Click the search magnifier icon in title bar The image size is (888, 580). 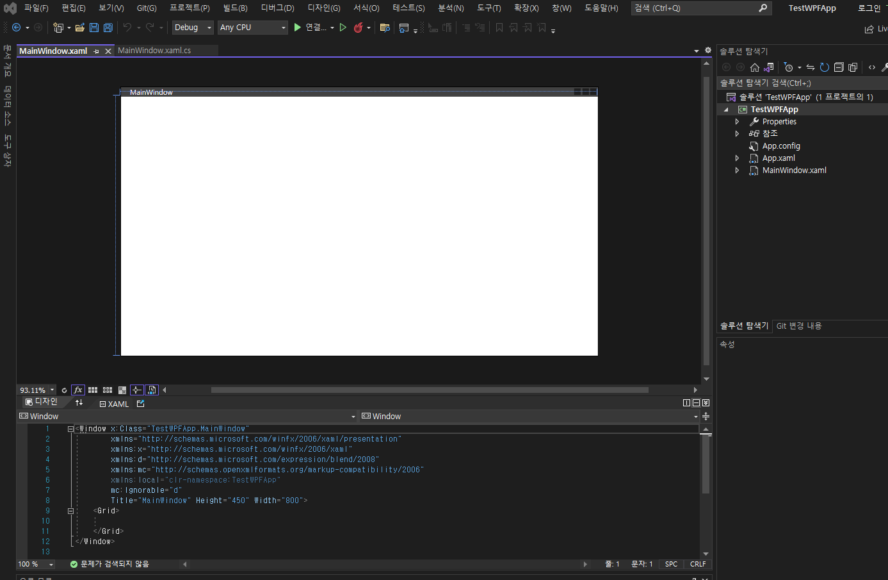click(763, 8)
